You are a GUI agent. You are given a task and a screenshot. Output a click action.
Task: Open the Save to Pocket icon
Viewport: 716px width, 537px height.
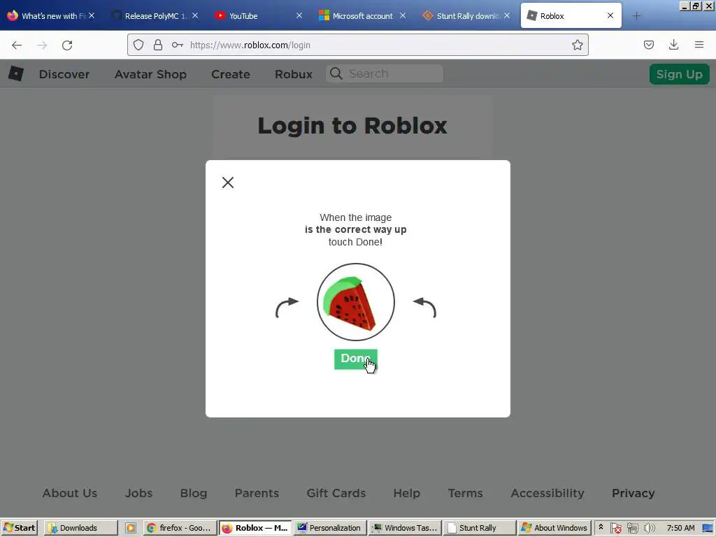(649, 45)
